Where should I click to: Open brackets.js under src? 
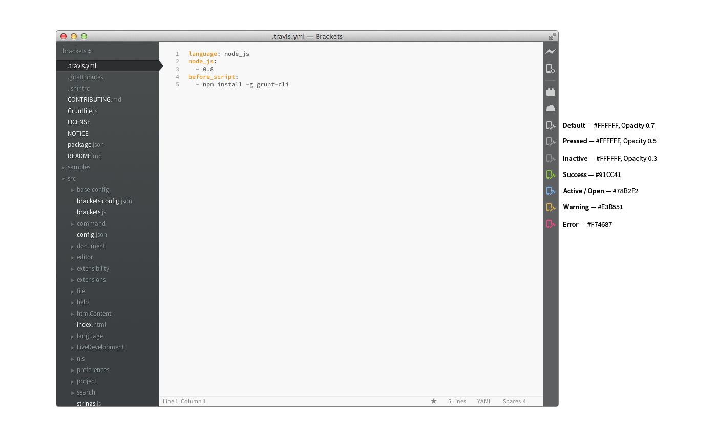point(92,212)
